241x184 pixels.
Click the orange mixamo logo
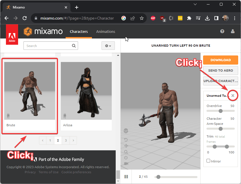(x=43, y=31)
